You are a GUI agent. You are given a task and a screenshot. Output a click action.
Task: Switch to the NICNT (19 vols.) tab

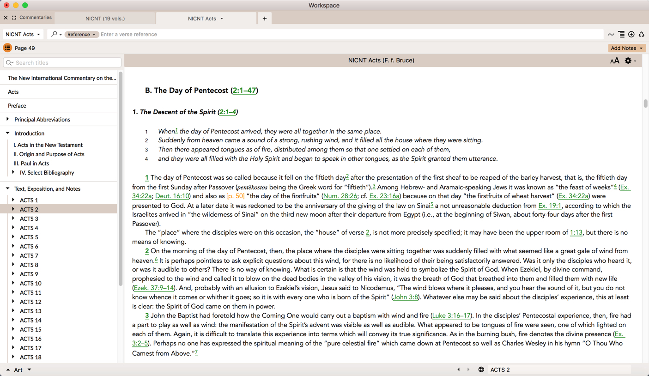pos(105,18)
